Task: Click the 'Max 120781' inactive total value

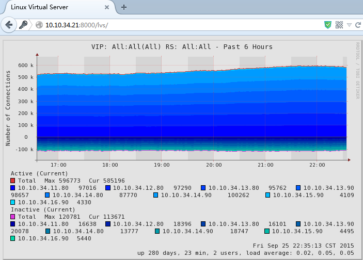Action: [62, 217]
